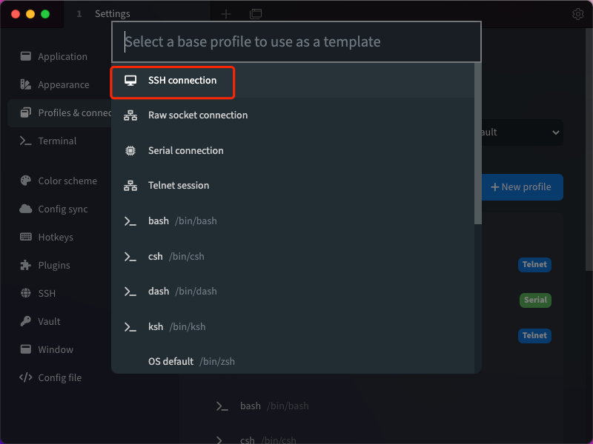
Task: Focus the base profile search field
Action: coord(296,41)
